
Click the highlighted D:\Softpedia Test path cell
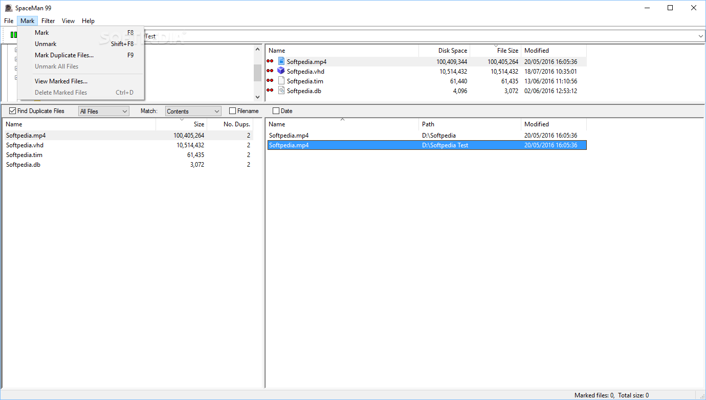tap(445, 145)
